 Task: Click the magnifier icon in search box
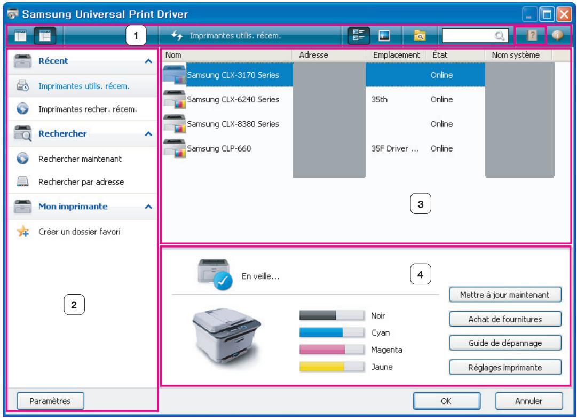point(500,36)
